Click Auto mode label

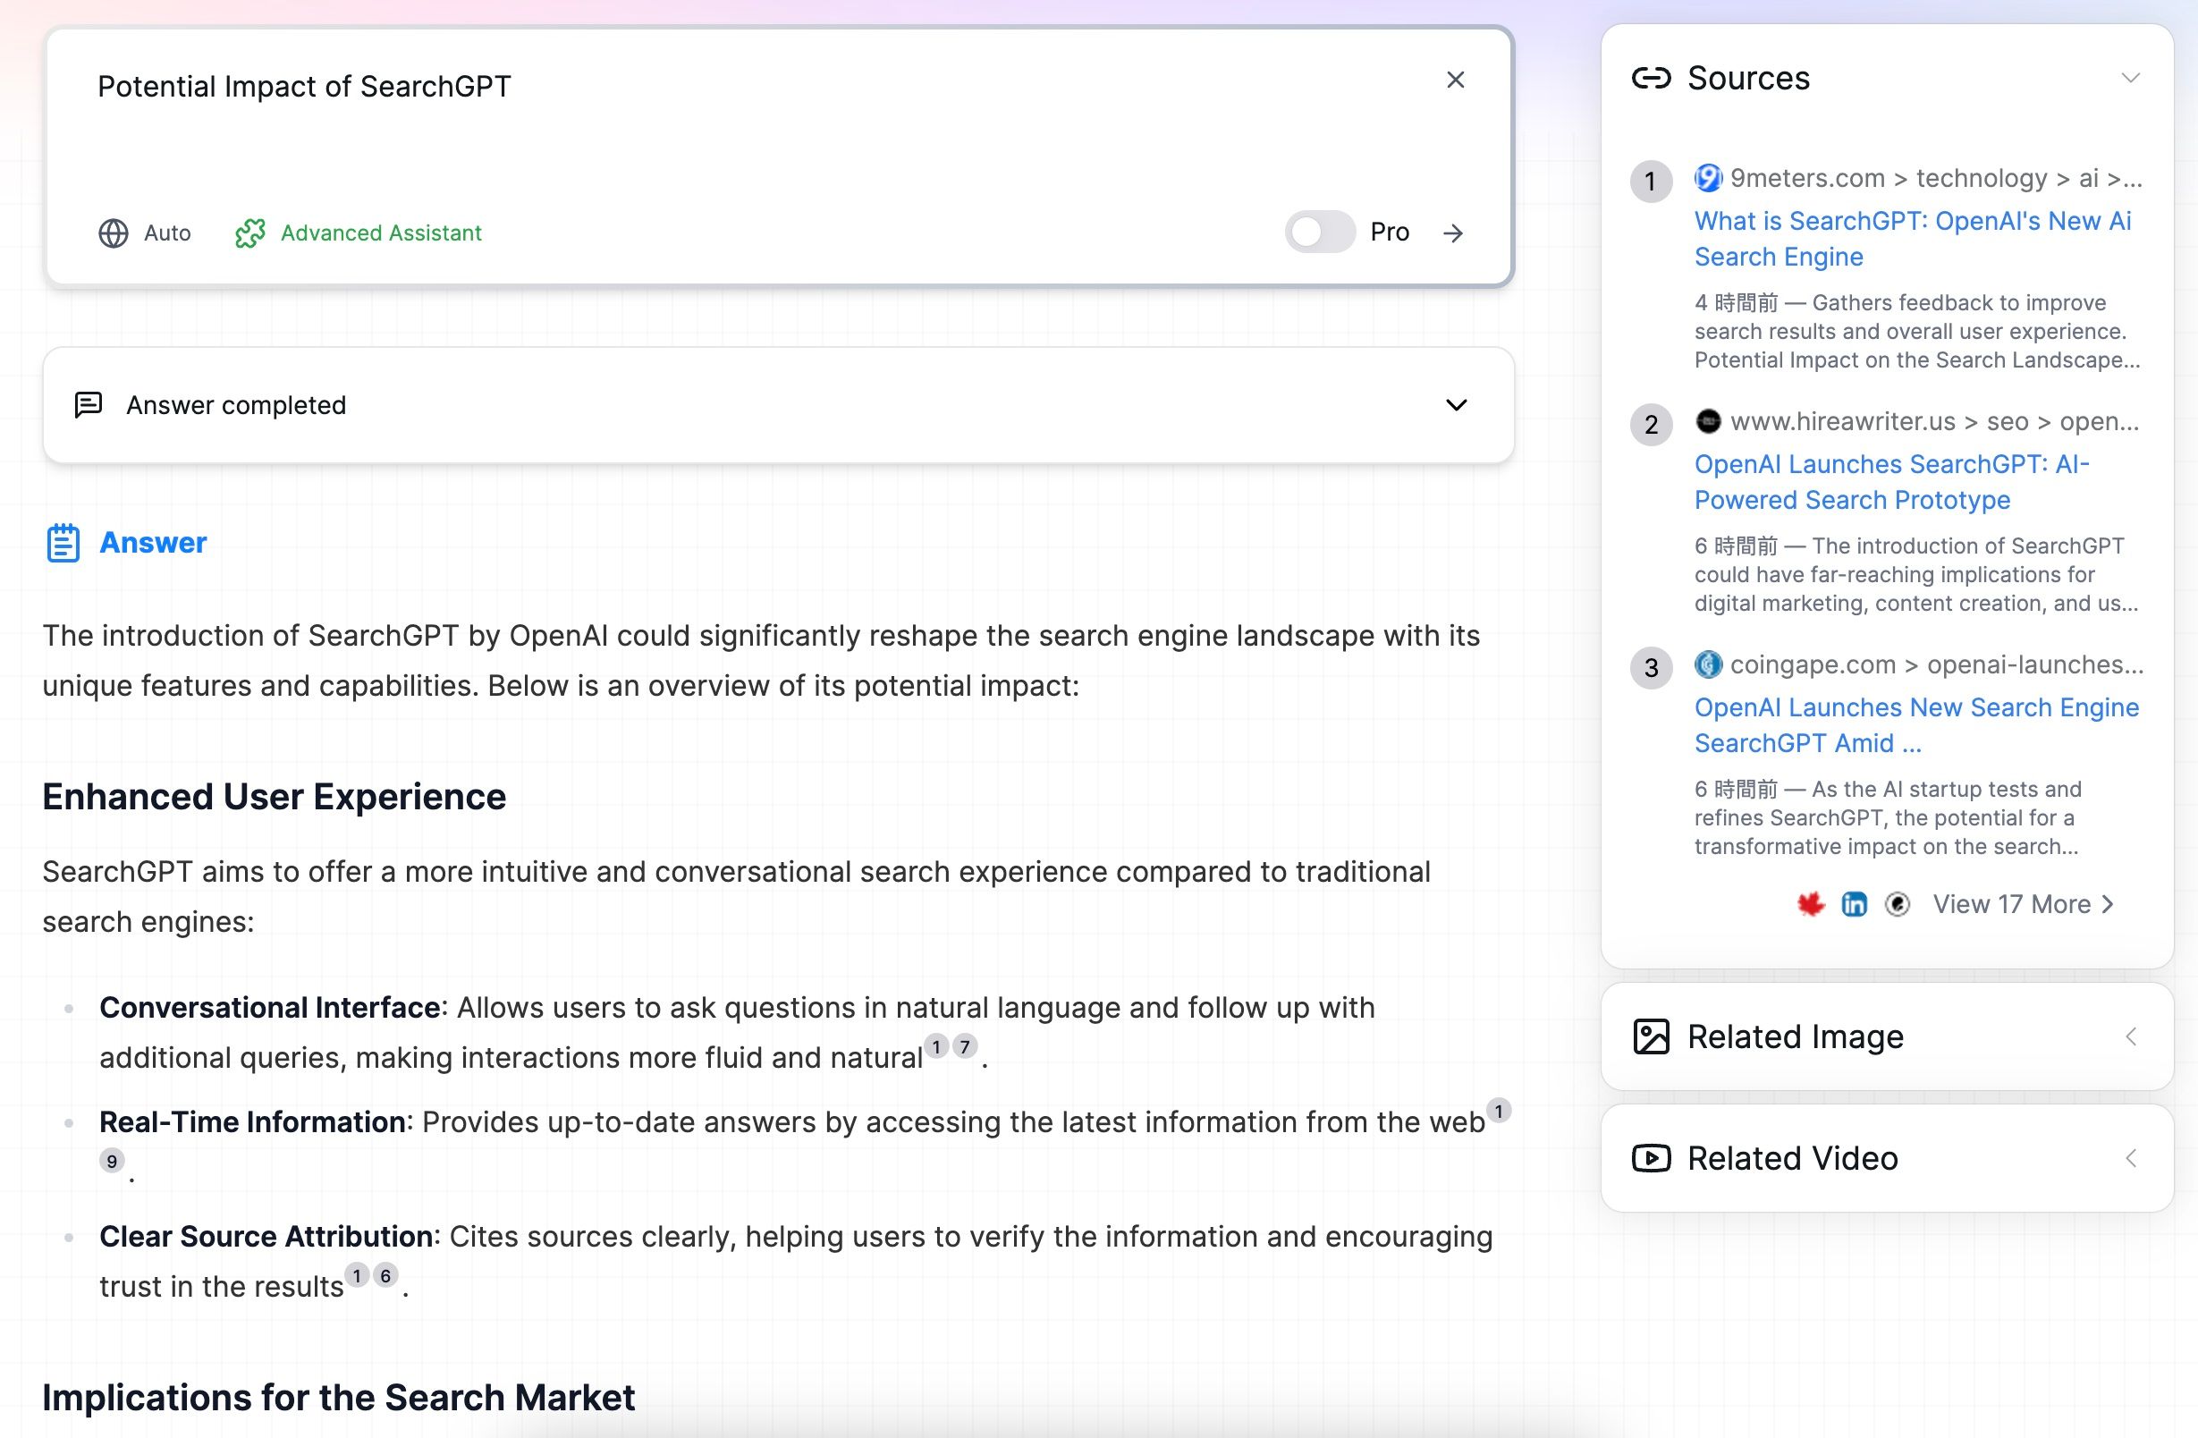click(167, 233)
